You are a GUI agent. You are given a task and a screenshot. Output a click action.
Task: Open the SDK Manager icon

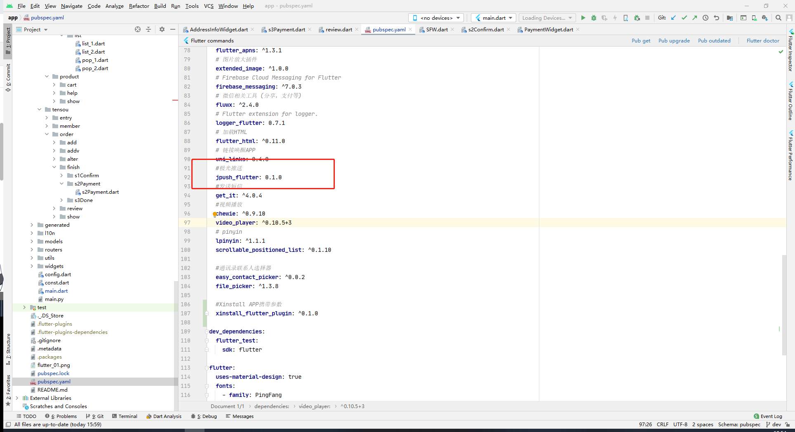point(765,18)
